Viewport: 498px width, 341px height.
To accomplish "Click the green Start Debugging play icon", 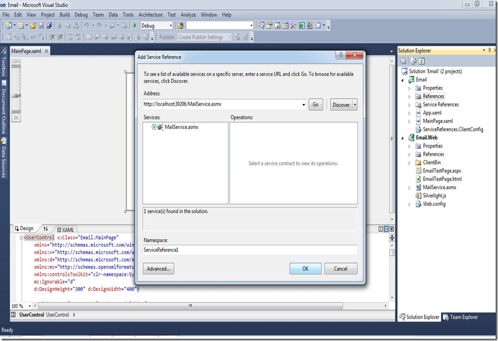I will 135,26.
